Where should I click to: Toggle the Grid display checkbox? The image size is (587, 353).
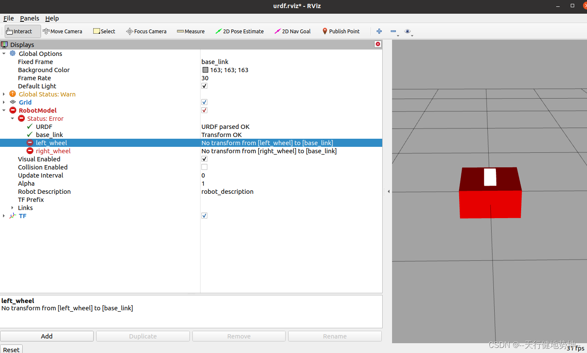(x=204, y=102)
